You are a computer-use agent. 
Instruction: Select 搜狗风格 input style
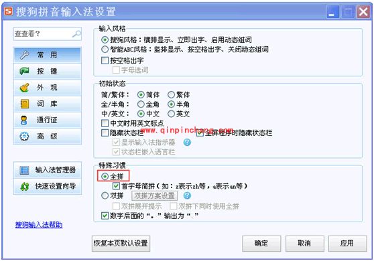(x=105, y=39)
